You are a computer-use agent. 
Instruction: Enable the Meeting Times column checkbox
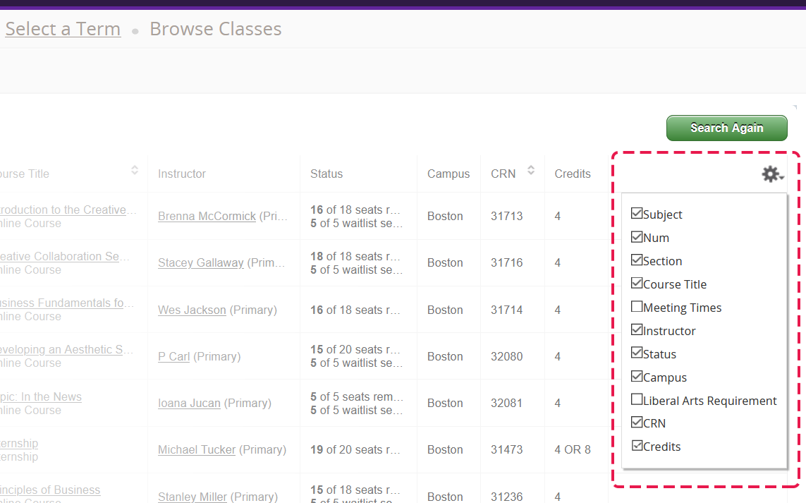point(637,307)
